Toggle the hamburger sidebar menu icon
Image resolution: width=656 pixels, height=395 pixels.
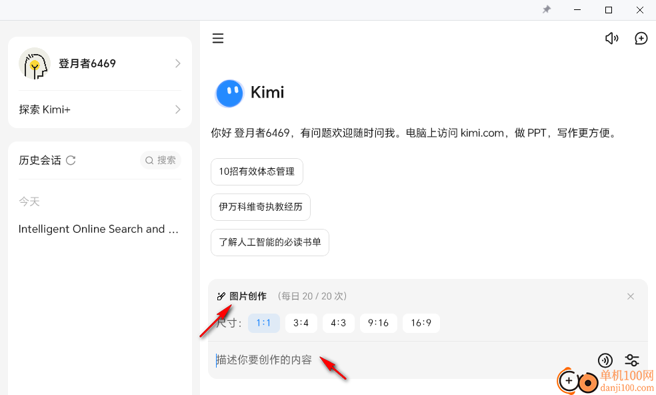click(x=217, y=39)
